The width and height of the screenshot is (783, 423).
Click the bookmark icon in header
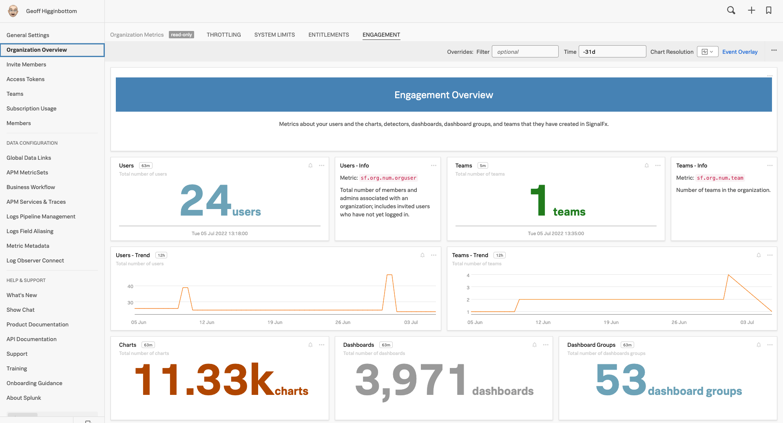click(x=769, y=11)
